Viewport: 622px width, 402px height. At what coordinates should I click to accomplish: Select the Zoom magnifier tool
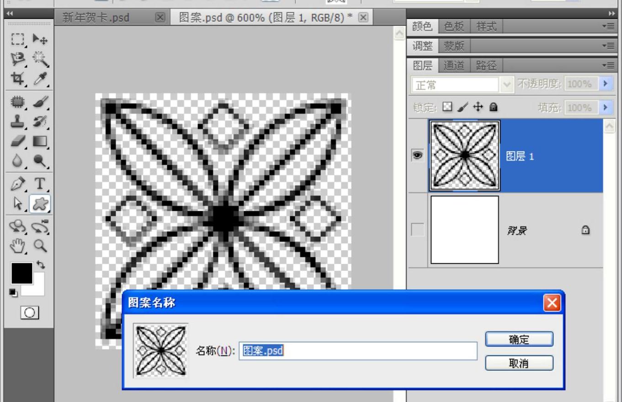point(40,246)
